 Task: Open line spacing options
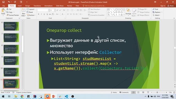coord(85,10)
